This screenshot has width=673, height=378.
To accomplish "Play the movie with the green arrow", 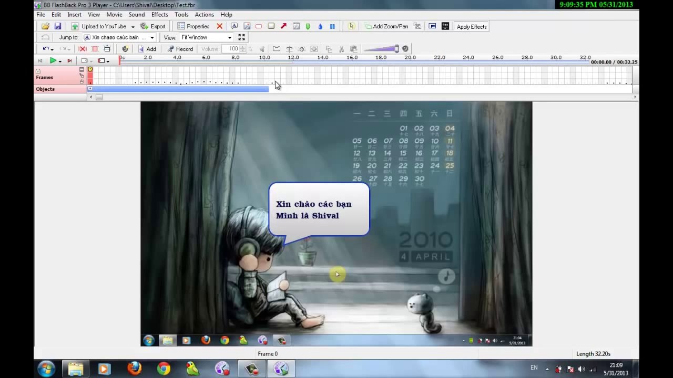I will (53, 61).
